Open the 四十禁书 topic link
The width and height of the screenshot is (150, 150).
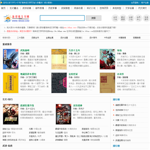click(93, 37)
